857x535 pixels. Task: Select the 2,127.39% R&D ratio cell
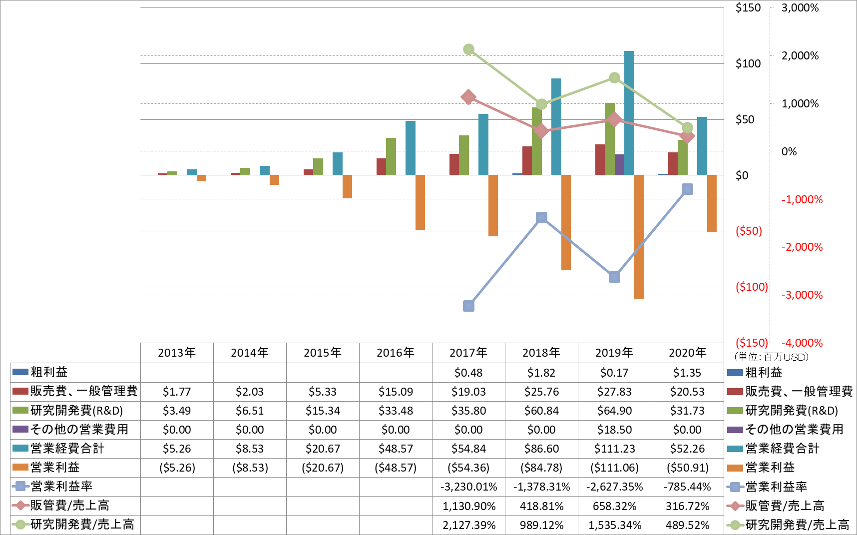468,525
